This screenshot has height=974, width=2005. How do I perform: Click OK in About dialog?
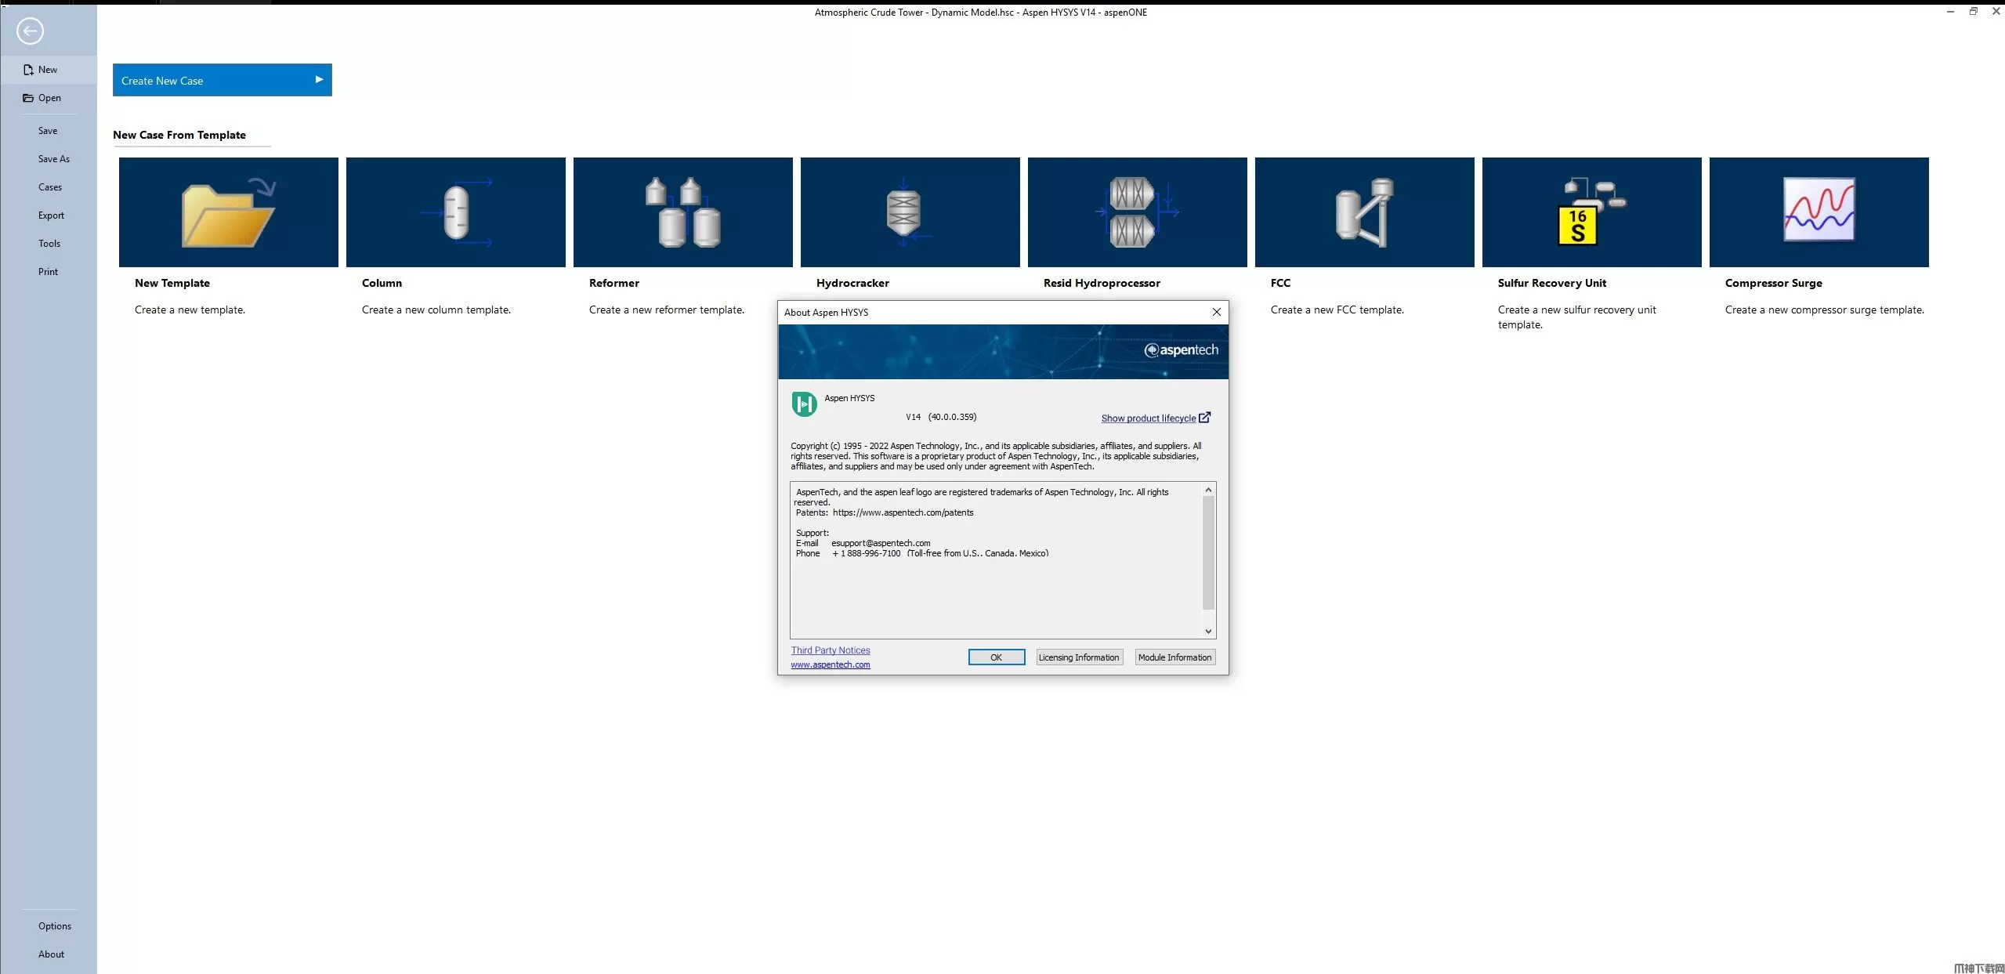click(x=996, y=657)
